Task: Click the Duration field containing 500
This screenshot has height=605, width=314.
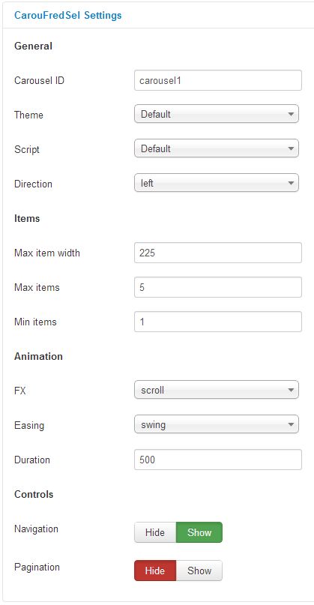Action: (218, 460)
